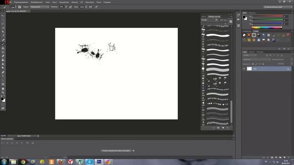
Task: Open the workspace switcher dropdown
Action: 277,7
